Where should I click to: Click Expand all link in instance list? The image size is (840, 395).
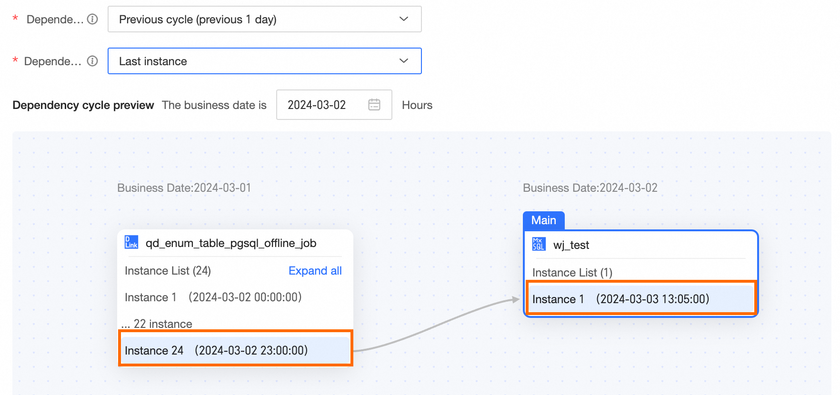315,271
